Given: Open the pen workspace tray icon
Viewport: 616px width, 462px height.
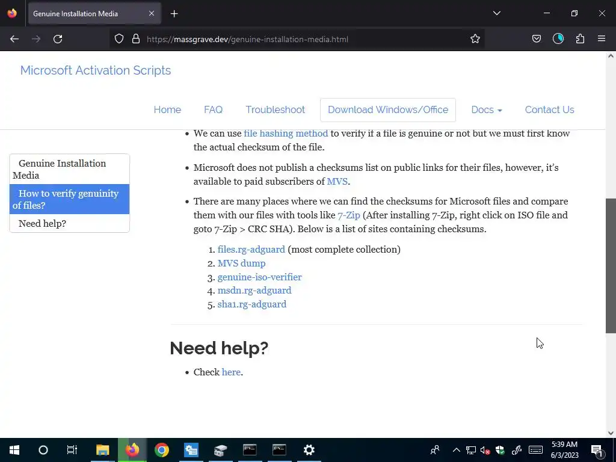Looking at the screenshot, I should pyautogui.click(x=516, y=450).
